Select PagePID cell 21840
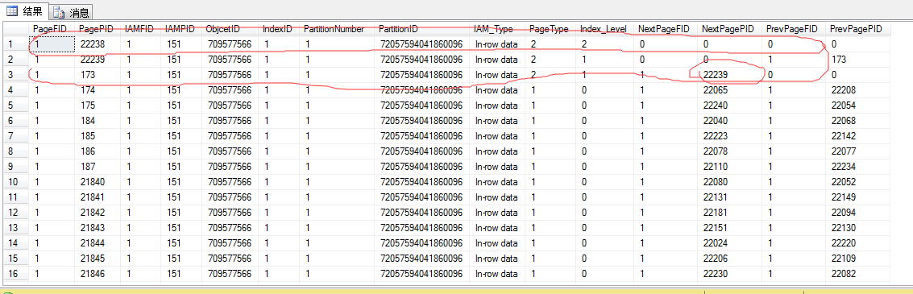 pyautogui.click(x=98, y=182)
